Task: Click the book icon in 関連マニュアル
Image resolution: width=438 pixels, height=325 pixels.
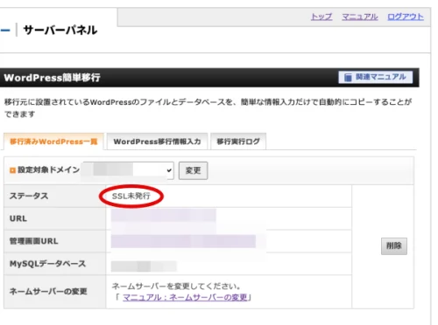Action: click(348, 78)
